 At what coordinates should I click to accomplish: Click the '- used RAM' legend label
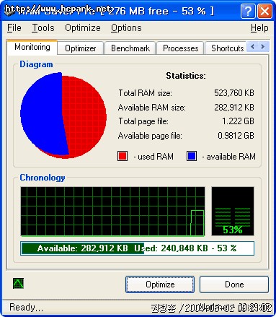[x=153, y=157]
